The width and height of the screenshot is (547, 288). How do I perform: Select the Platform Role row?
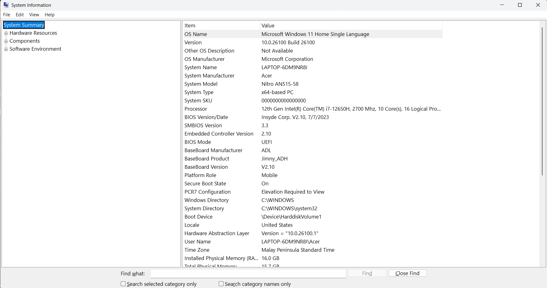[313, 175]
